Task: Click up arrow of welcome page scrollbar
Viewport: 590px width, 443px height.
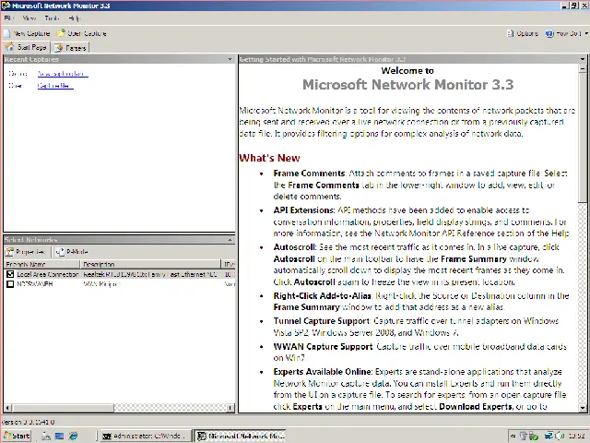Action: (583, 68)
